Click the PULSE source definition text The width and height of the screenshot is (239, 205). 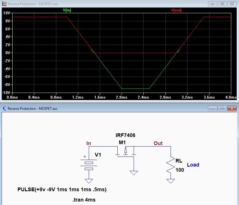tap(62, 190)
